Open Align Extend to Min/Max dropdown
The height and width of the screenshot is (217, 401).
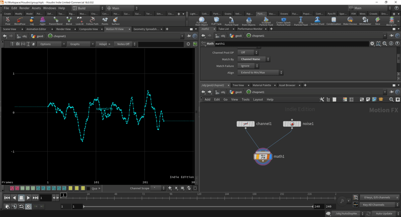tap(260, 72)
